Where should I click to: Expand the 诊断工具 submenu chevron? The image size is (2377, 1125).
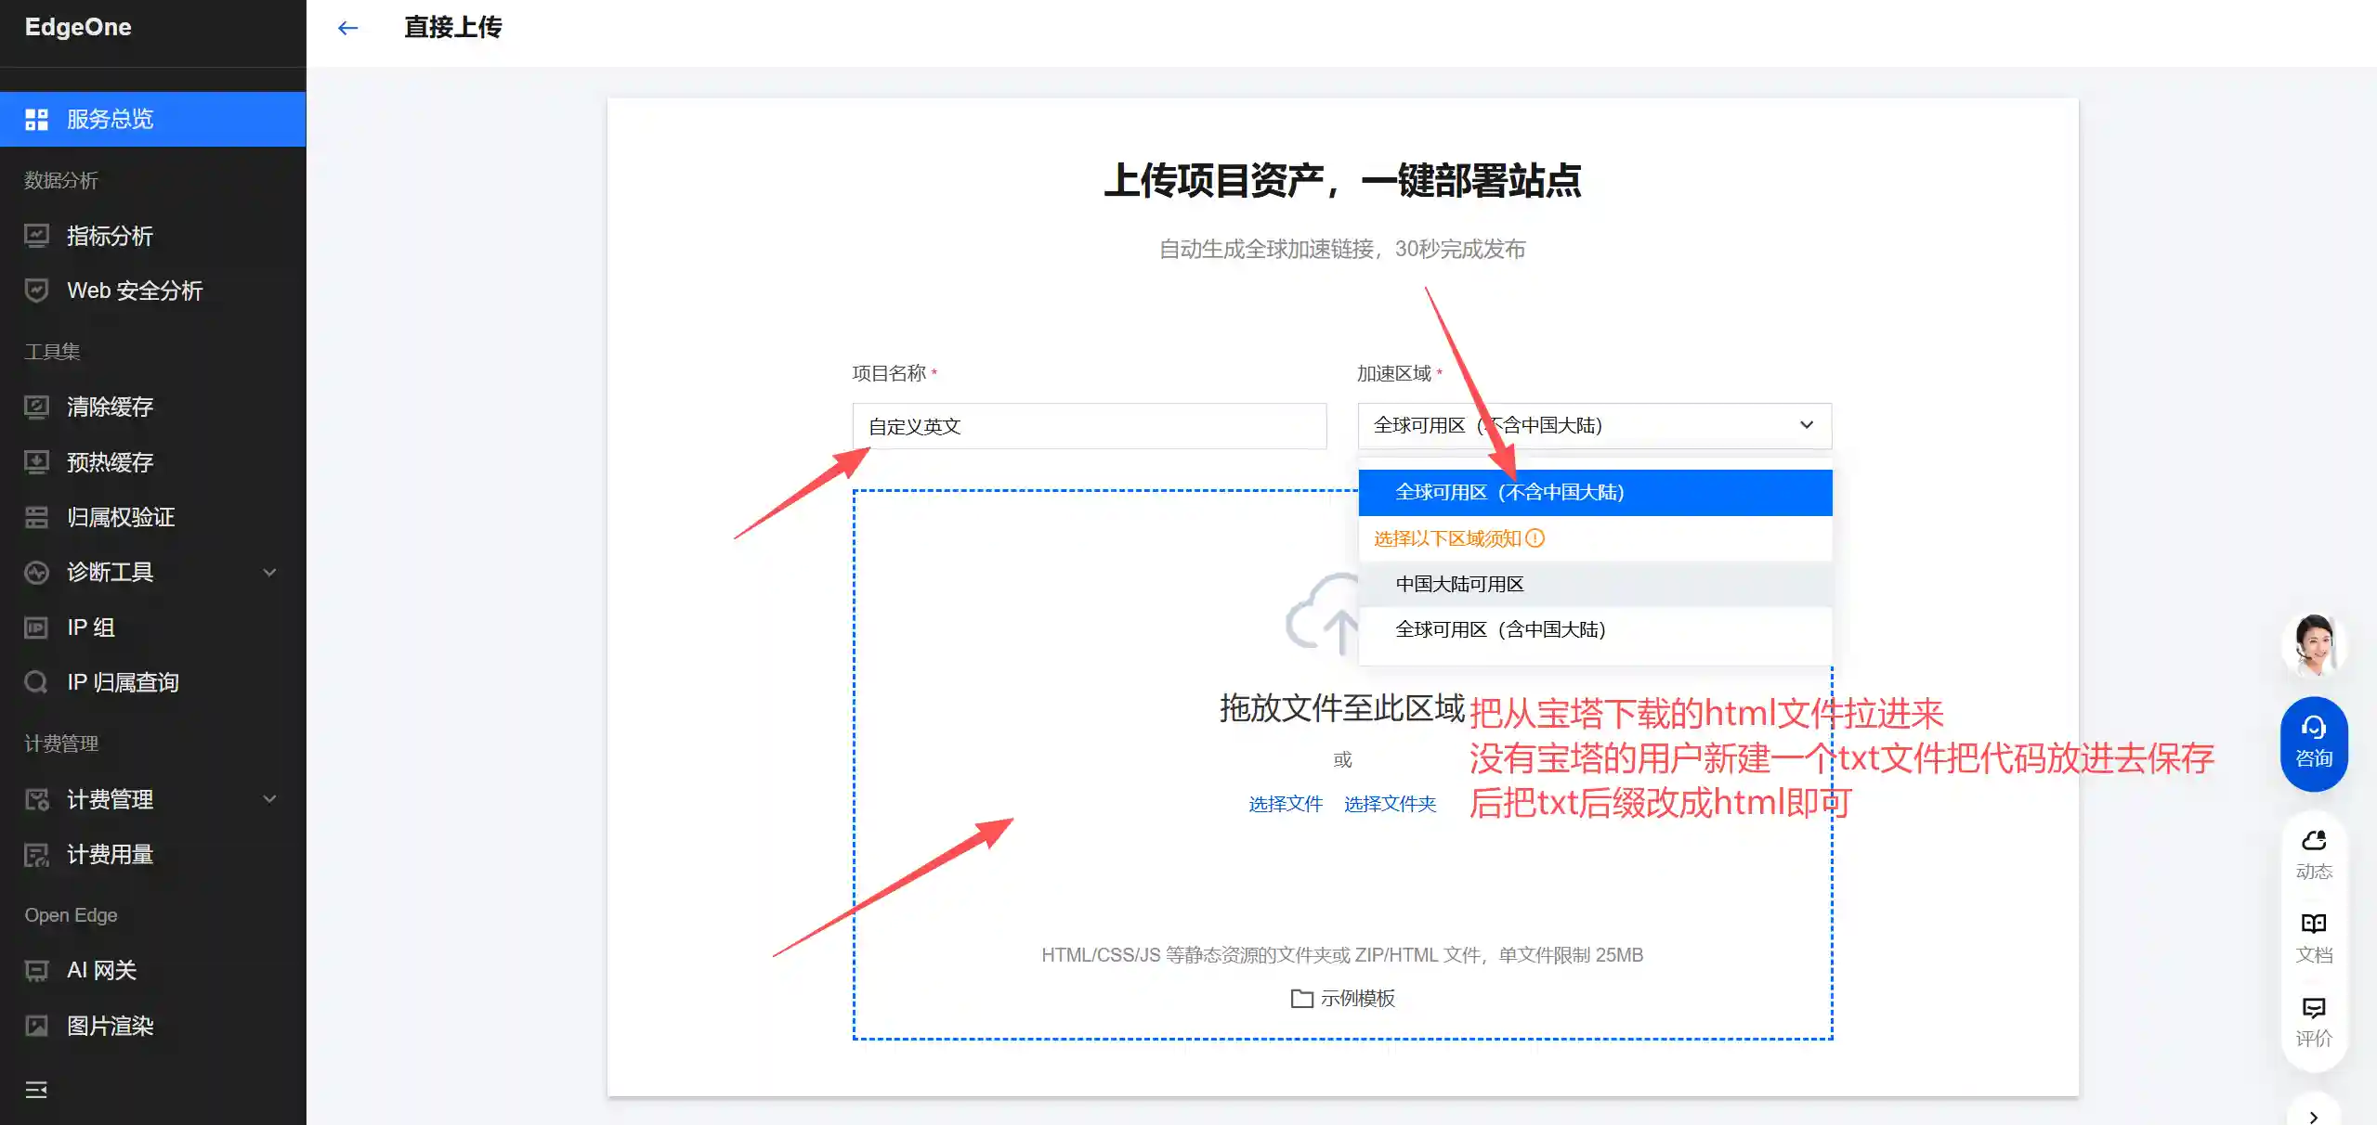click(x=269, y=572)
